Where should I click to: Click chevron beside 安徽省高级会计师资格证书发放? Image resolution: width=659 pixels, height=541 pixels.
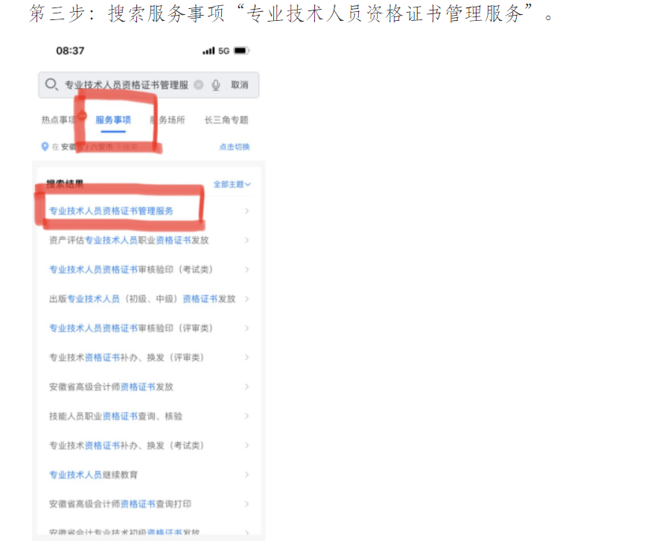click(x=246, y=387)
